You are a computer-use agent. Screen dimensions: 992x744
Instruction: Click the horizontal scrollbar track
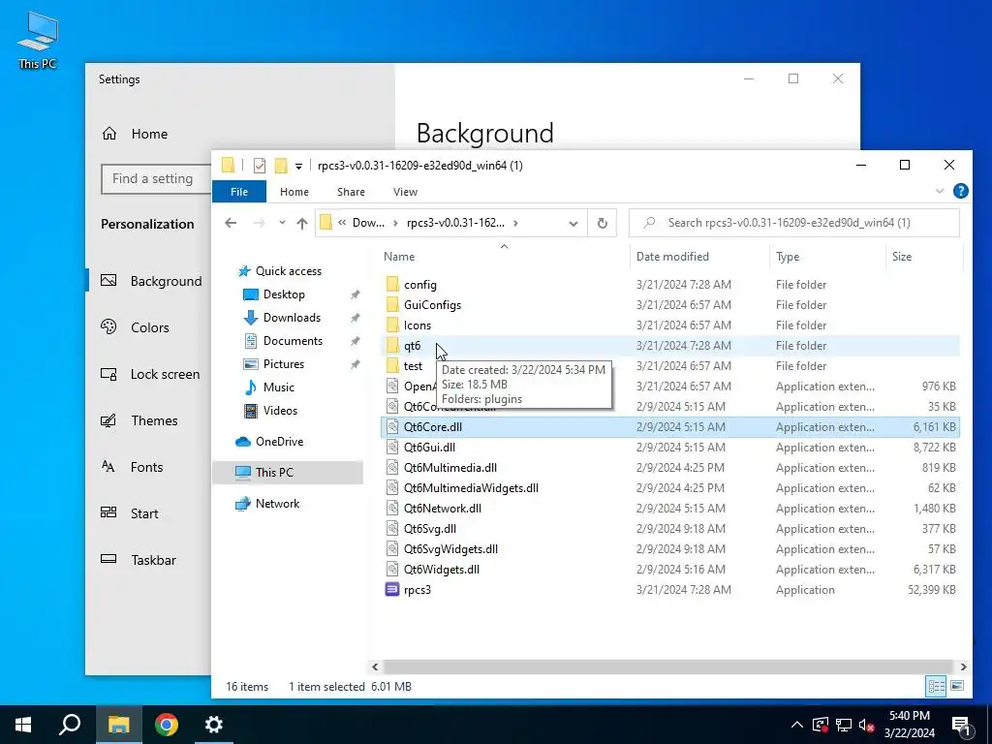click(x=668, y=666)
